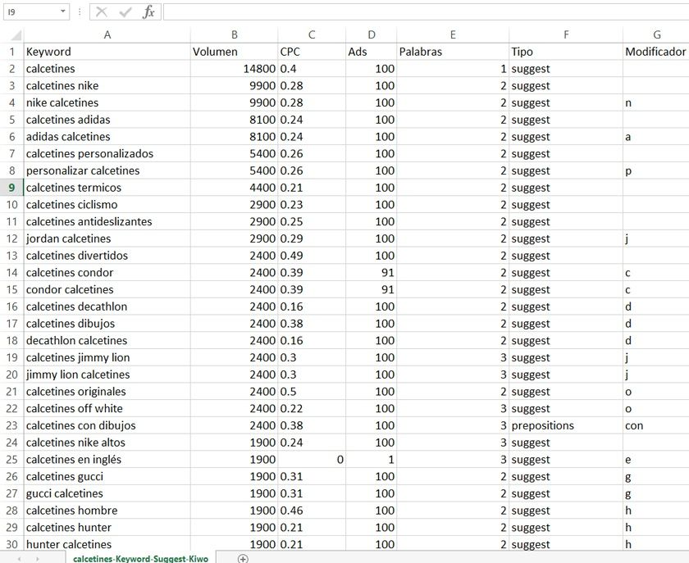The image size is (689, 563).
Task: Click the Cancel X icon in formula bar
Action: coord(102,11)
